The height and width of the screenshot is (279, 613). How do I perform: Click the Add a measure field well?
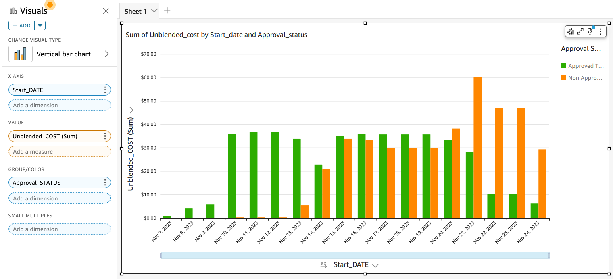tap(60, 152)
